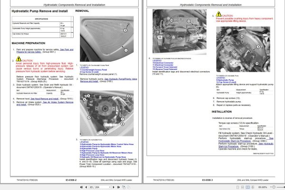This screenshot has height=190, width=285.
Task: Follow See Hydraulic Pump/Priority Valve Remove link
Action: [x=108, y=80]
